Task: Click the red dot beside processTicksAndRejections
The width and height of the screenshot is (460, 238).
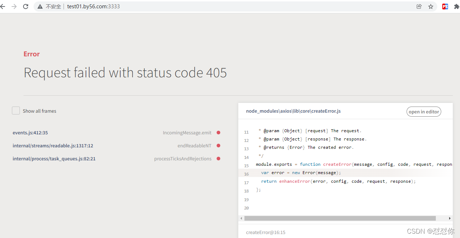Action: [x=218, y=159]
